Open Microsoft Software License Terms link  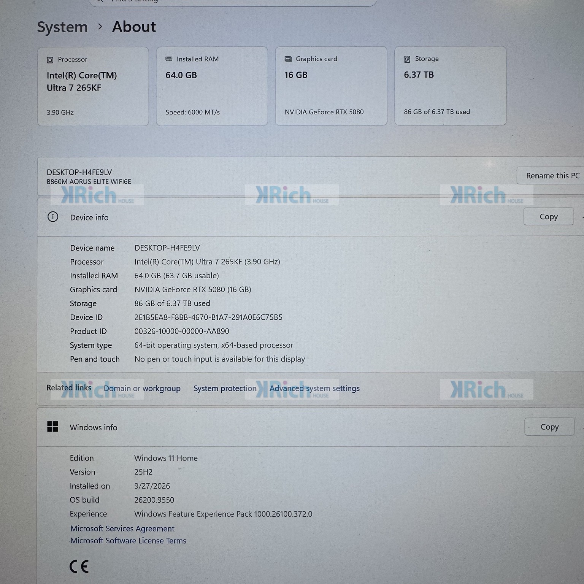(x=128, y=541)
